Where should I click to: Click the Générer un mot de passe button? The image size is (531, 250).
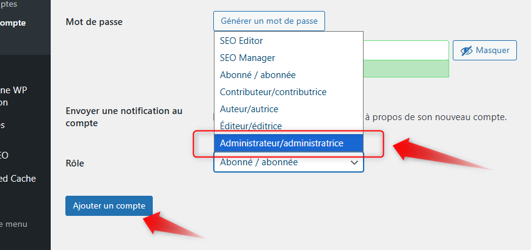269,21
